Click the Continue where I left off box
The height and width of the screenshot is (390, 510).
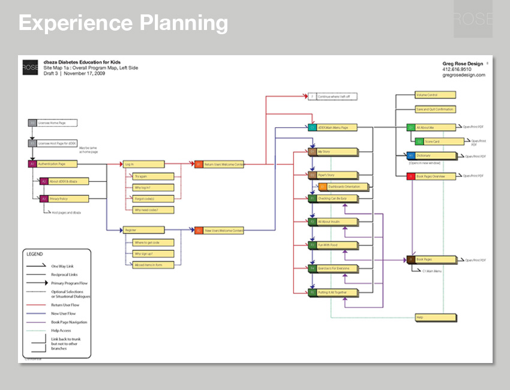332,97
